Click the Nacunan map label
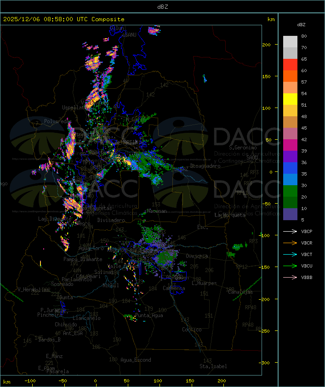The image size is (325, 387). coord(157,211)
